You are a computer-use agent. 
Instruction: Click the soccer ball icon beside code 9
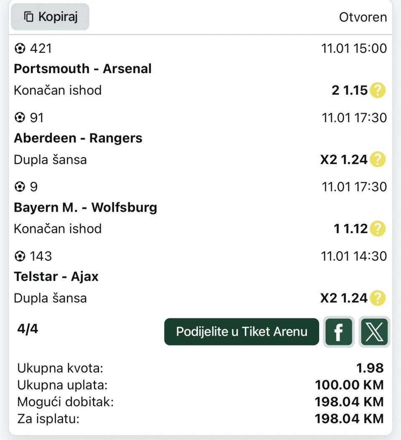click(x=20, y=187)
